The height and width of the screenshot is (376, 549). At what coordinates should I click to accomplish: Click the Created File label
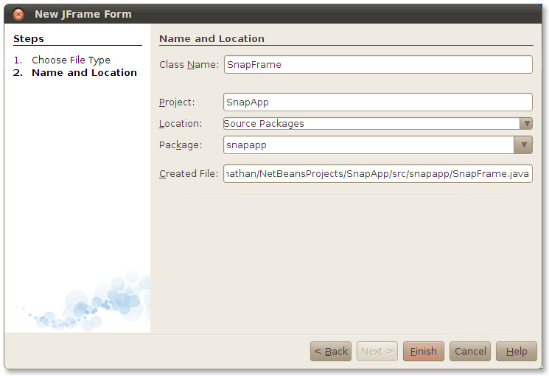[189, 174]
